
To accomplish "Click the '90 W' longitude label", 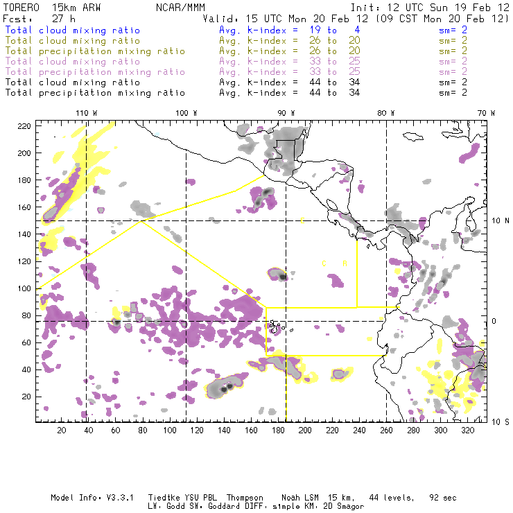I will 286,113.
